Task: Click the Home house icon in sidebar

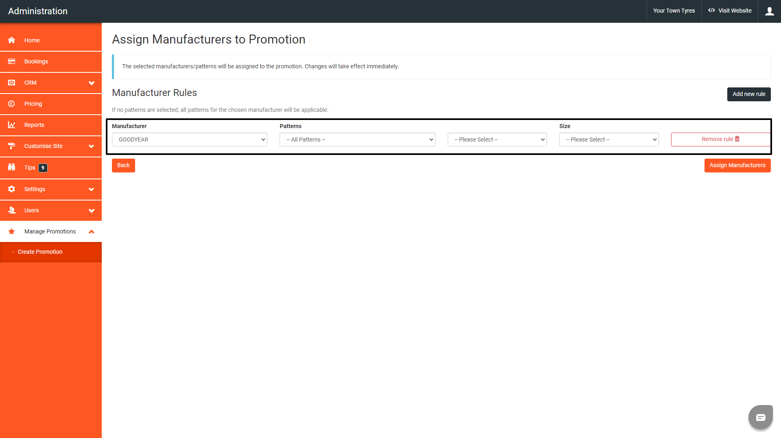Action: pyautogui.click(x=11, y=40)
